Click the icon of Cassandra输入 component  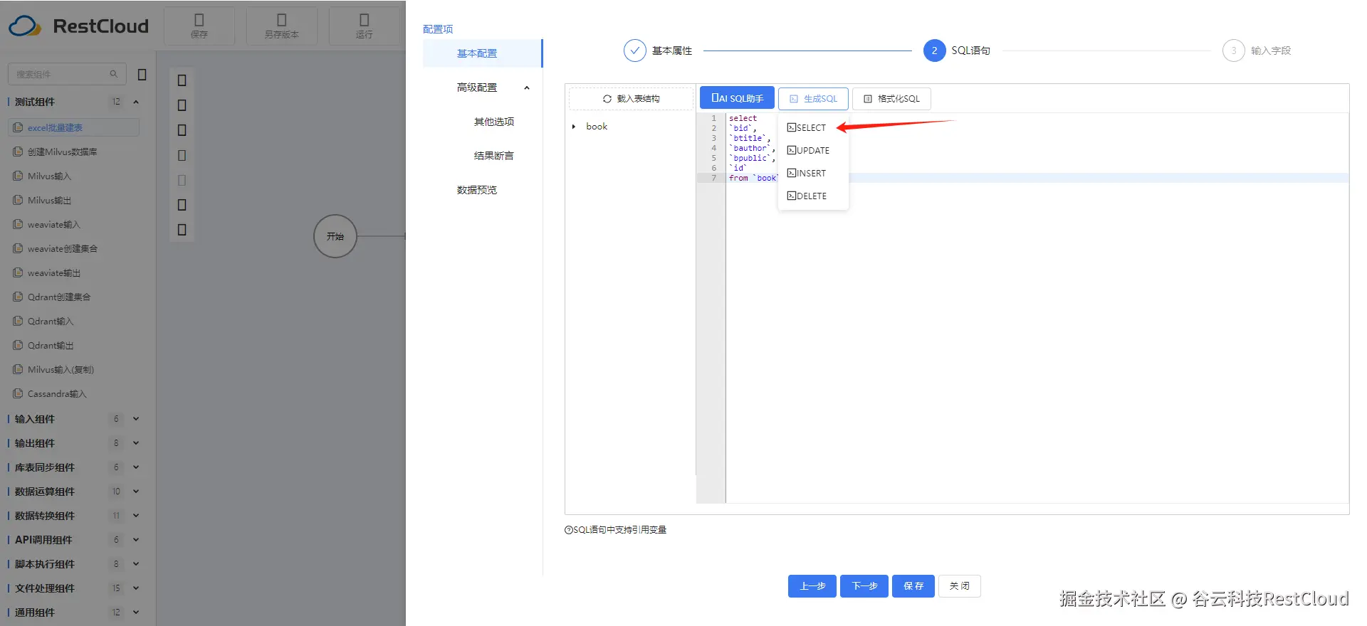coord(19,393)
